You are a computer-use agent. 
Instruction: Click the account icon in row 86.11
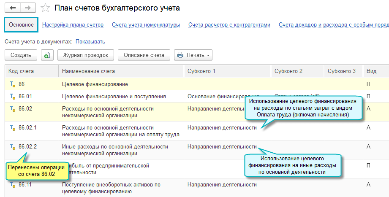tap(12, 185)
